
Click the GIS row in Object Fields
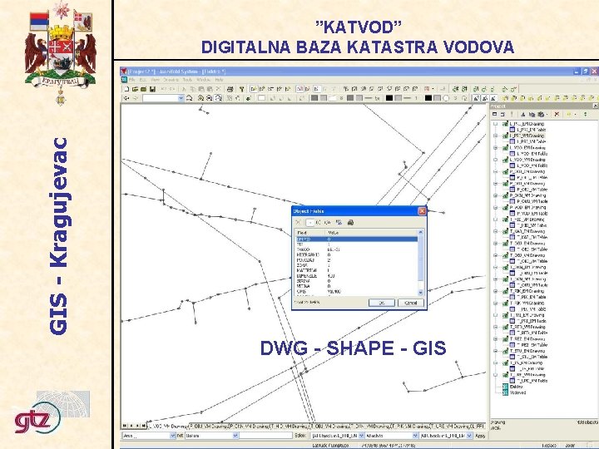356,291
